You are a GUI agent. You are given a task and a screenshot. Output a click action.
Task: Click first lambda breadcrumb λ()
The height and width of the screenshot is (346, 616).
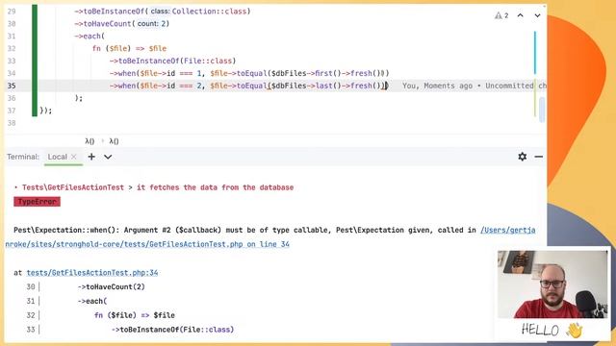90,141
